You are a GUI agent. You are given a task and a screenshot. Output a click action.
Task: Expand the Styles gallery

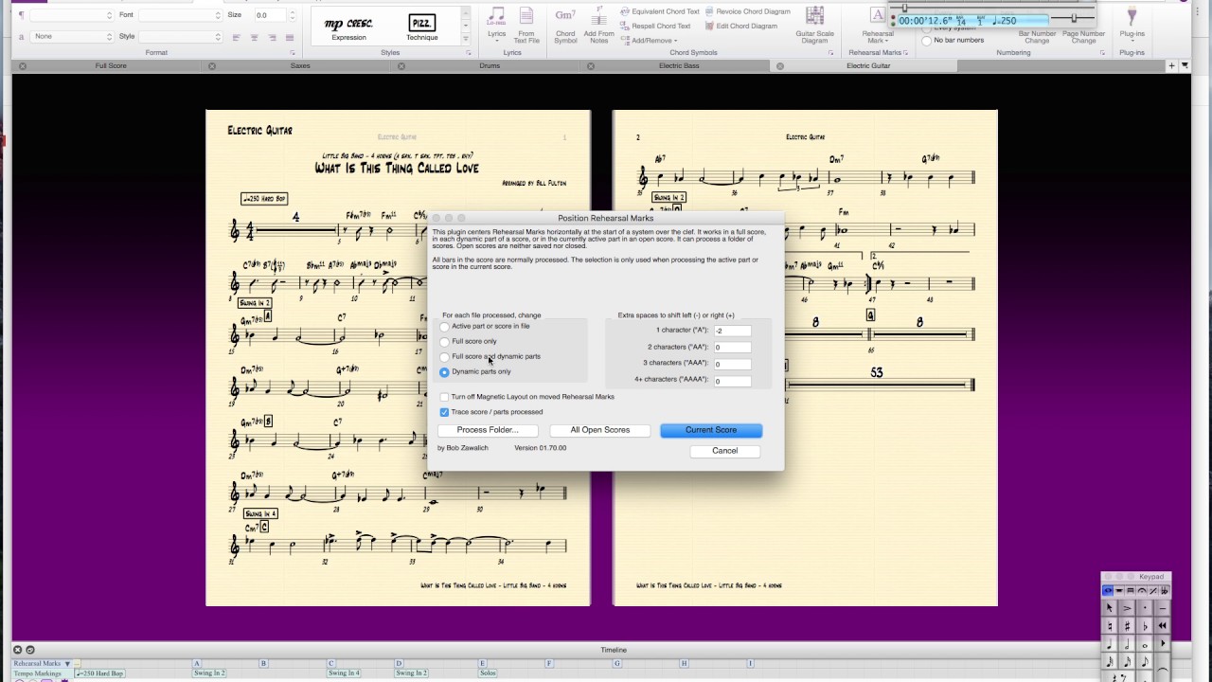point(465,39)
